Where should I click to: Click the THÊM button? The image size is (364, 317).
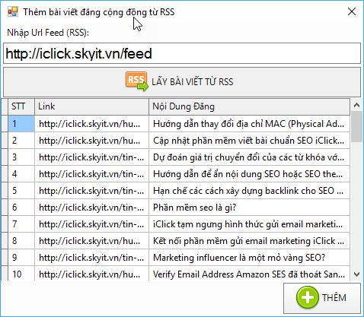pyautogui.click(x=322, y=298)
